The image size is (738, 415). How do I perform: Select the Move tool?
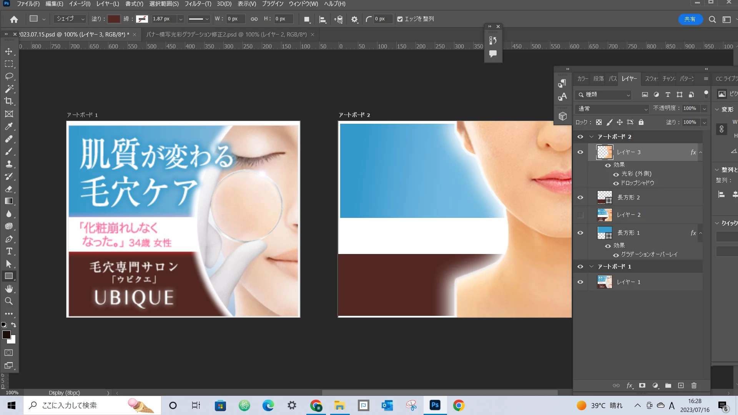9,51
